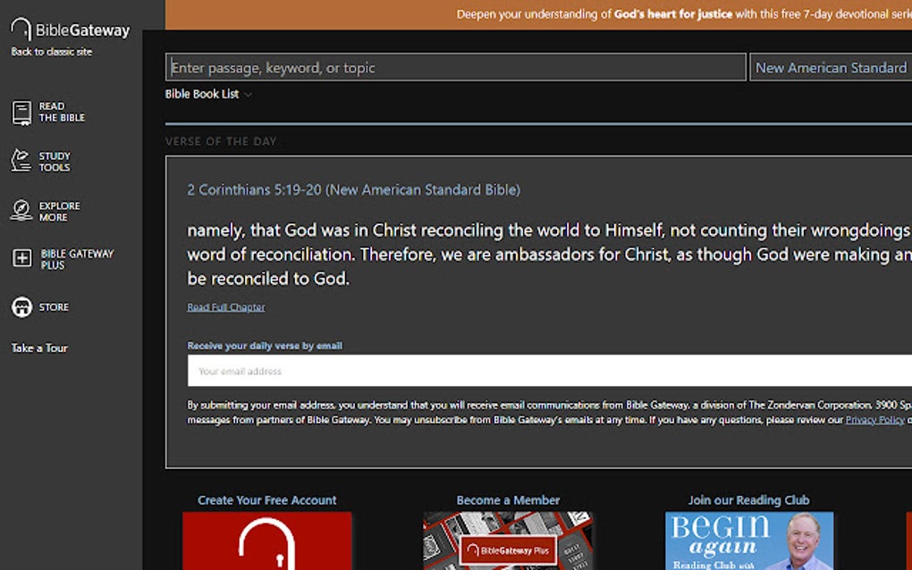Screen dimensions: 912x570
Task: Start the Take a Tour walkthrough
Action: click(38, 348)
